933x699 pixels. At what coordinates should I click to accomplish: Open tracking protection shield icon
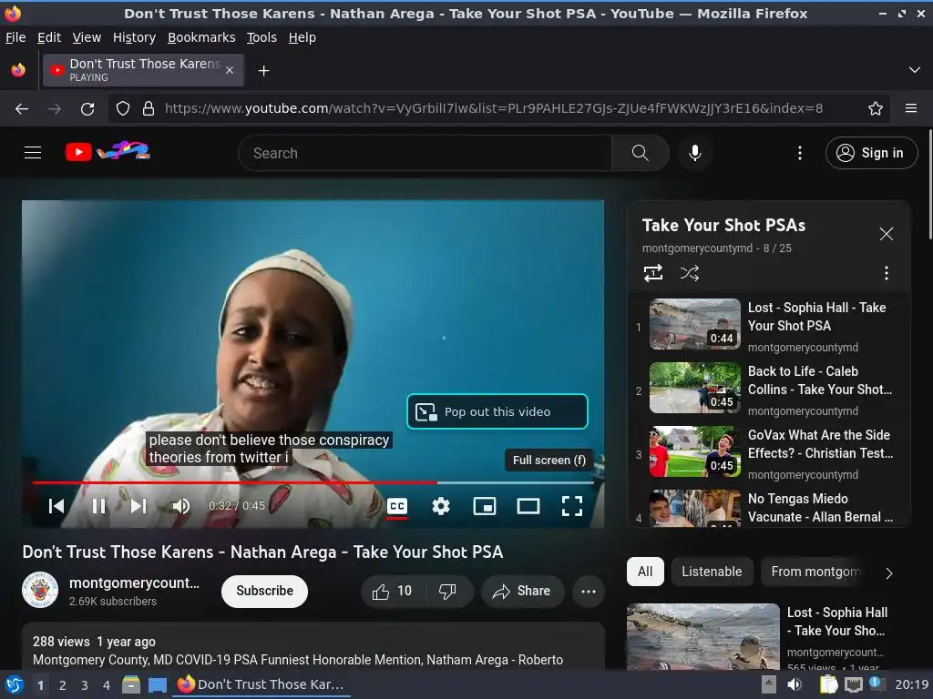click(123, 109)
